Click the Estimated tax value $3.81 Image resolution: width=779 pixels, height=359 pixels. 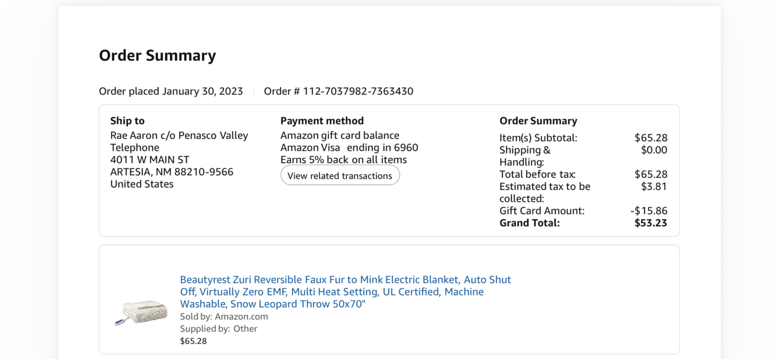pyautogui.click(x=654, y=186)
